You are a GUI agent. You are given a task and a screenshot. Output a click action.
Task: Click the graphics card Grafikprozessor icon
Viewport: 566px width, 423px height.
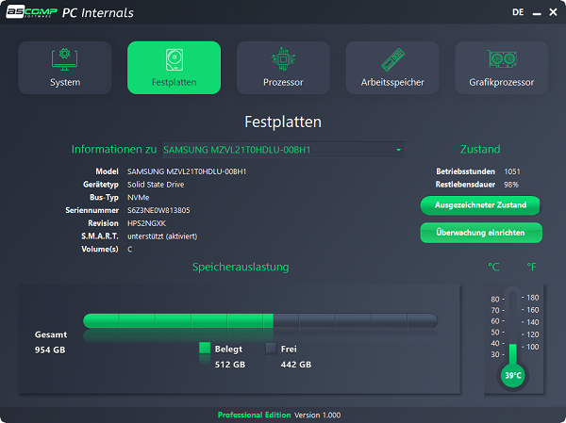(x=502, y=58)
